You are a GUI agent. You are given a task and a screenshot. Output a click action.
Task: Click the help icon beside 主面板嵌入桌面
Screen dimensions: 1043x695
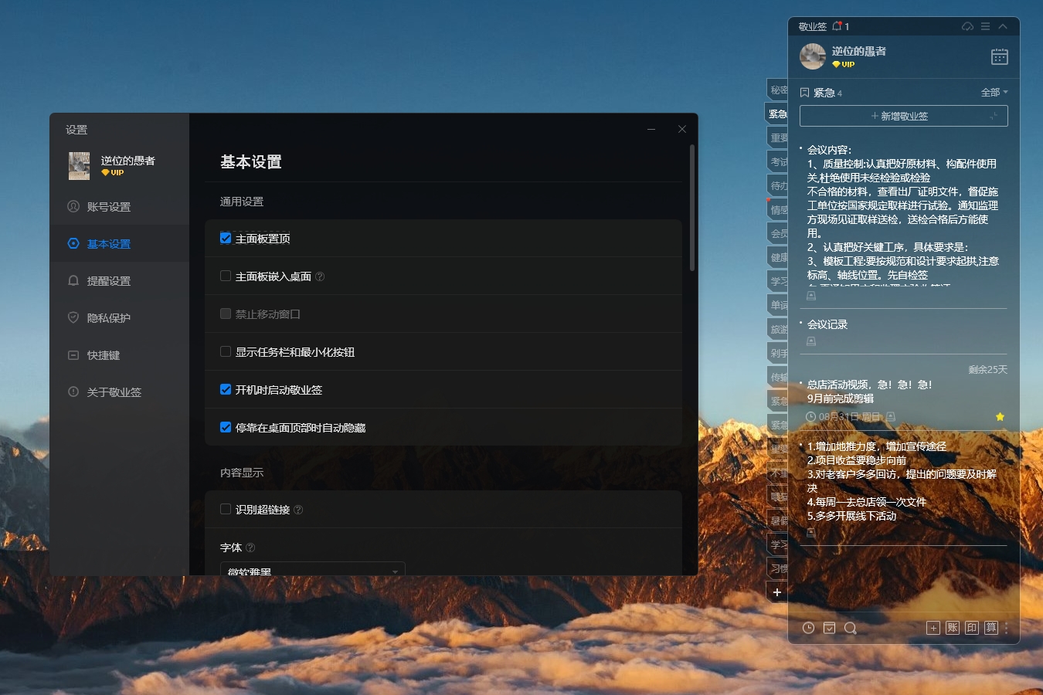pyautogui.click(x=320, y=276)
